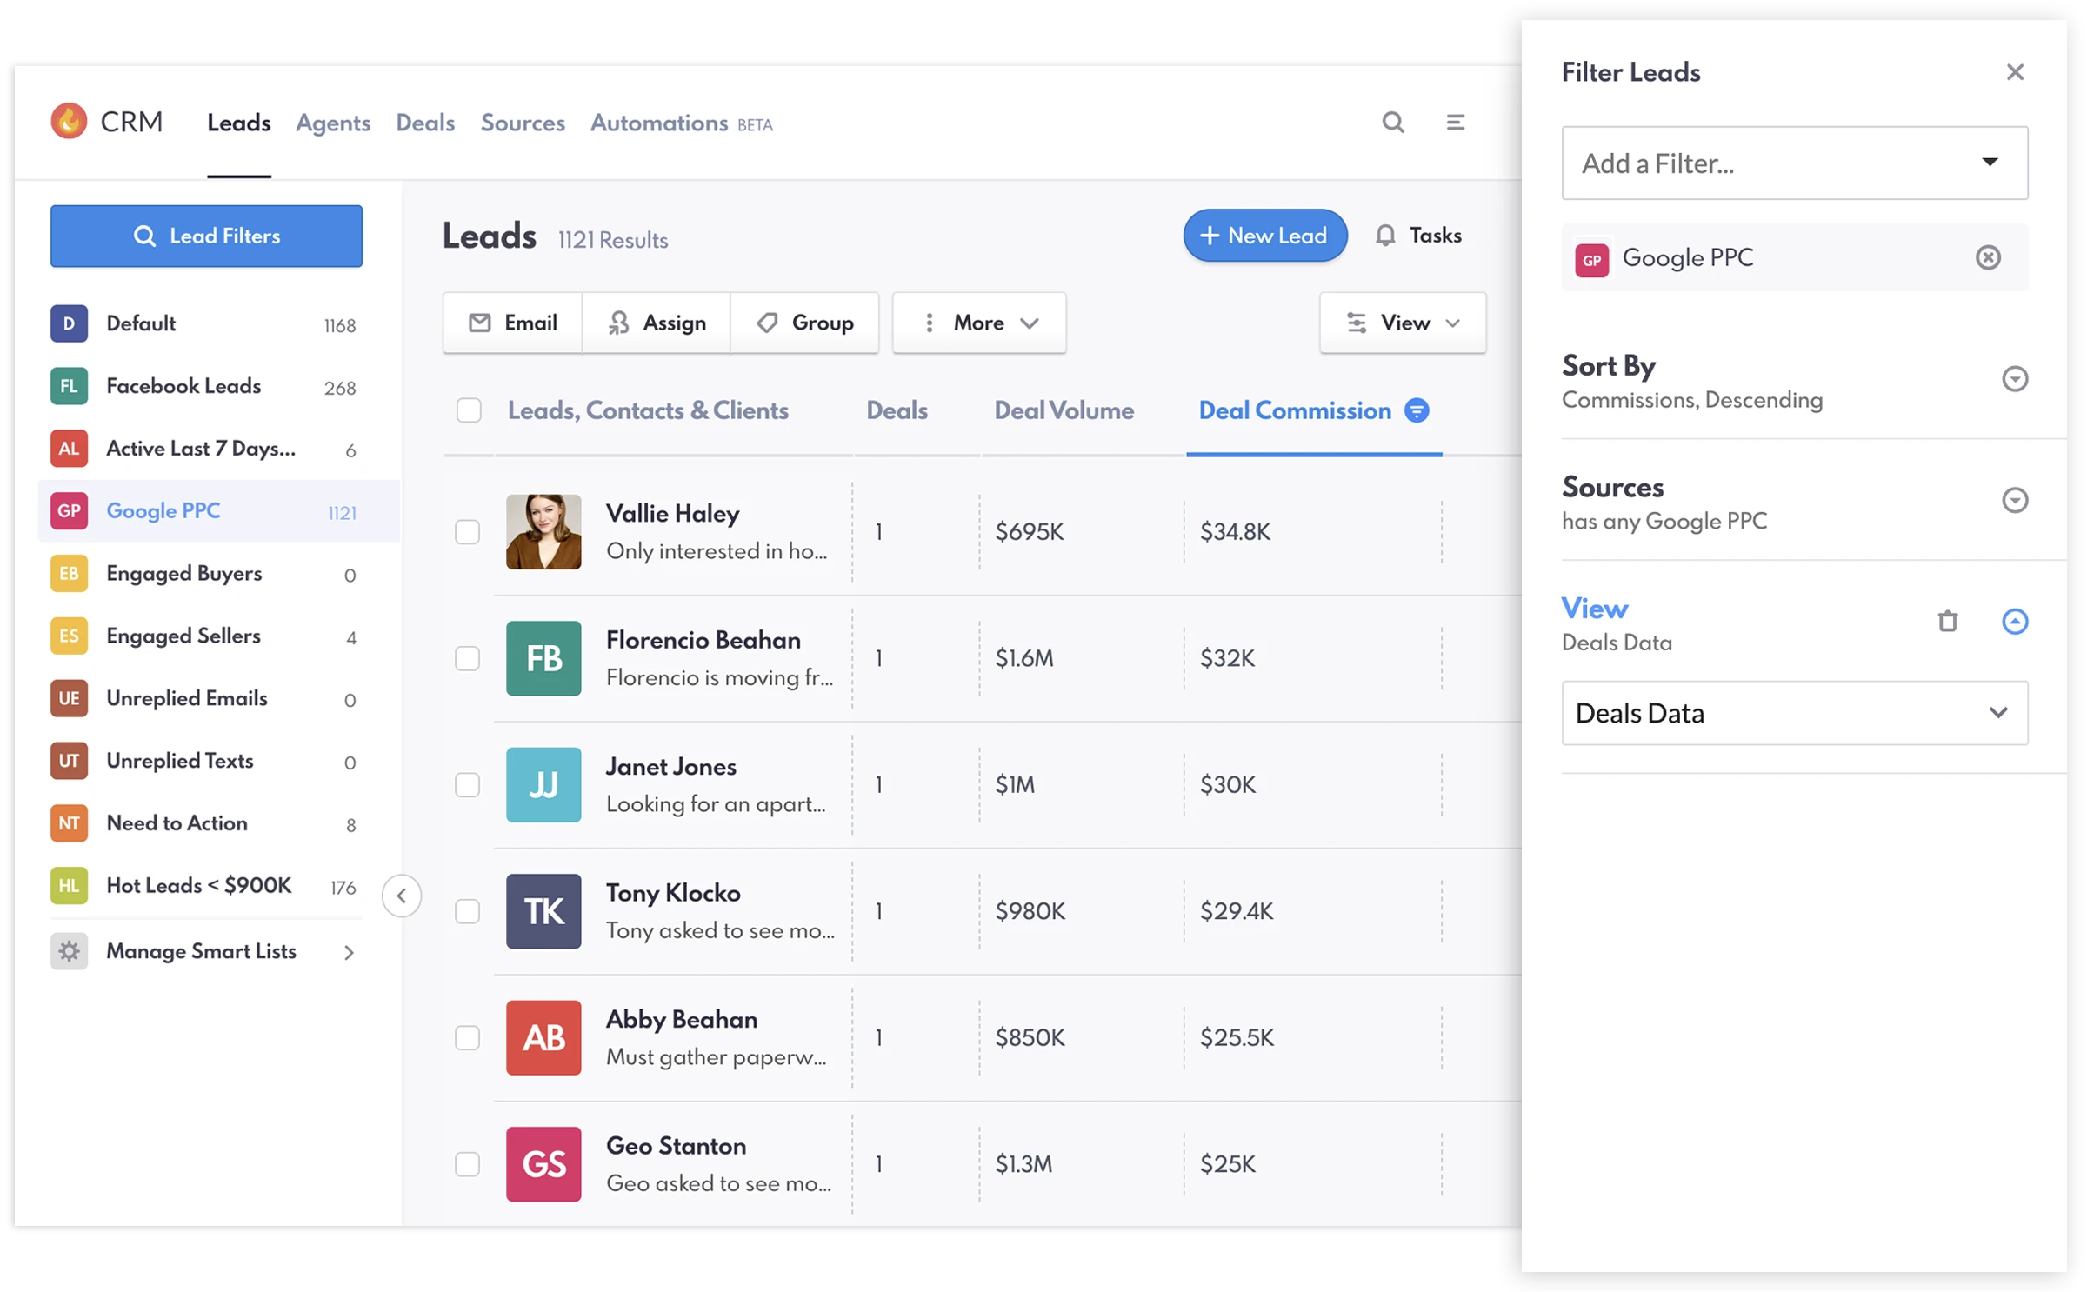Open the Add a Filter dropdown
Screen dimensions: 2087x1292
(1794, 163)
